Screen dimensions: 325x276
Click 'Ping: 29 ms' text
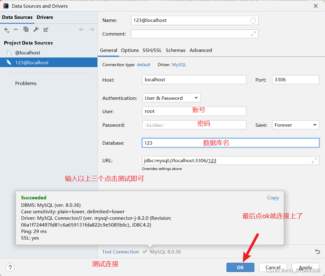point(34,231)
